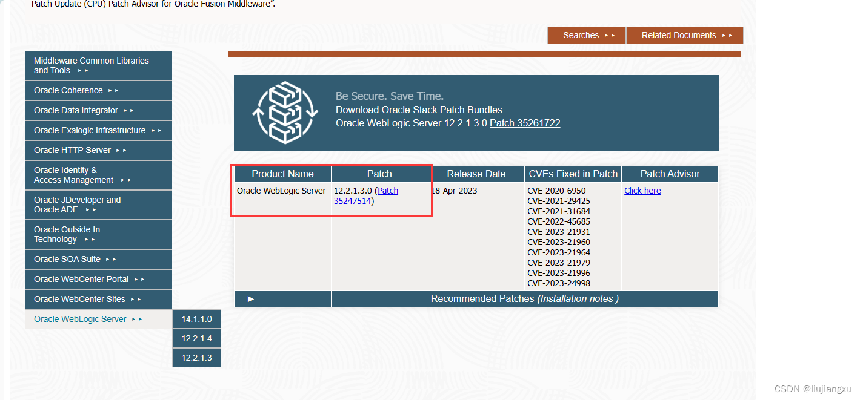
Task: Click Download Oracle Stack Patch Bundles text
Action: pyautogui.click(x=419, y=110)
